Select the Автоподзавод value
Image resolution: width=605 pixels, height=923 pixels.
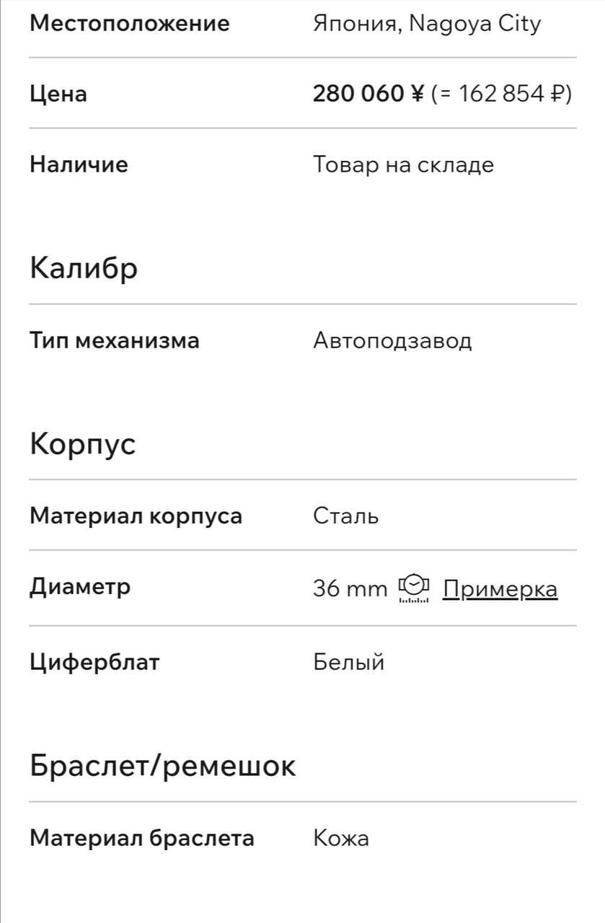click(x=392, y=341)
